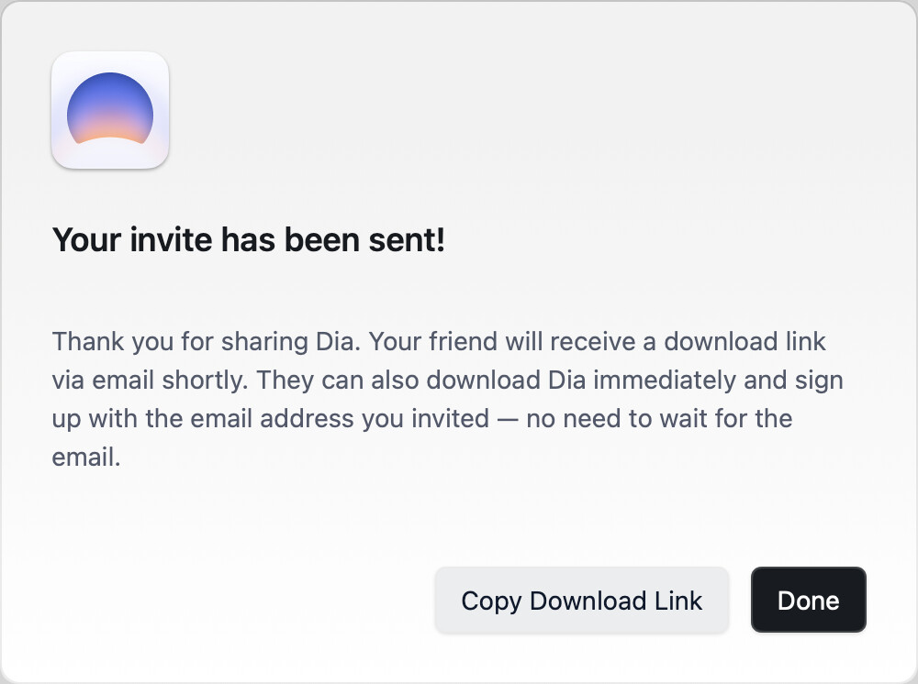Click the word "invite" in the heading
The height and width of the screenshot is (684, 918).
pos(171,239)
